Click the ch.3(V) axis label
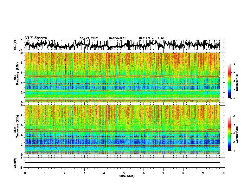Viewport: 251px width, 194px height. point(15,163)
